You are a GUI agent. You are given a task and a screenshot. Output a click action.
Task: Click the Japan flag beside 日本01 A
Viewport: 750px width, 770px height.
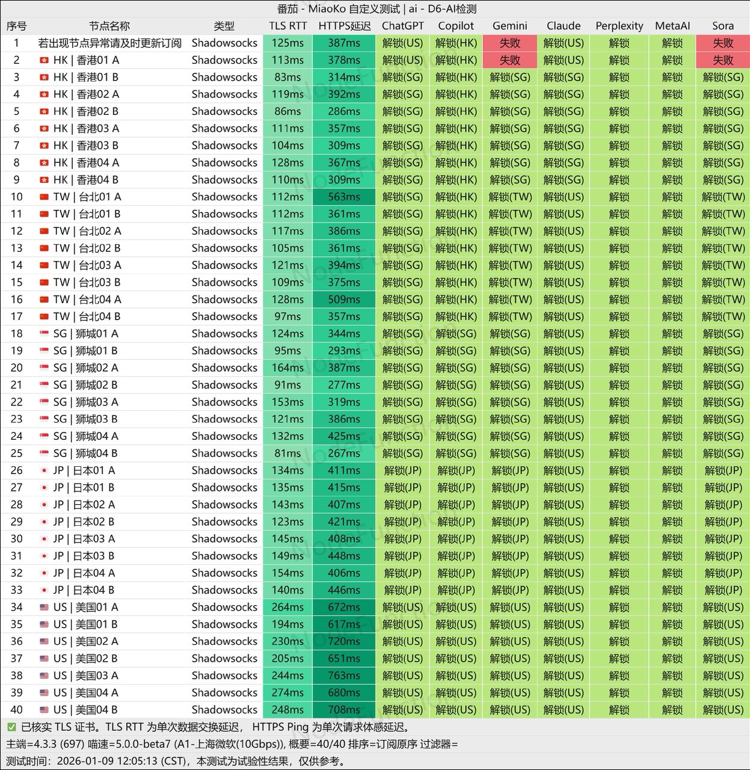(44, 470)
